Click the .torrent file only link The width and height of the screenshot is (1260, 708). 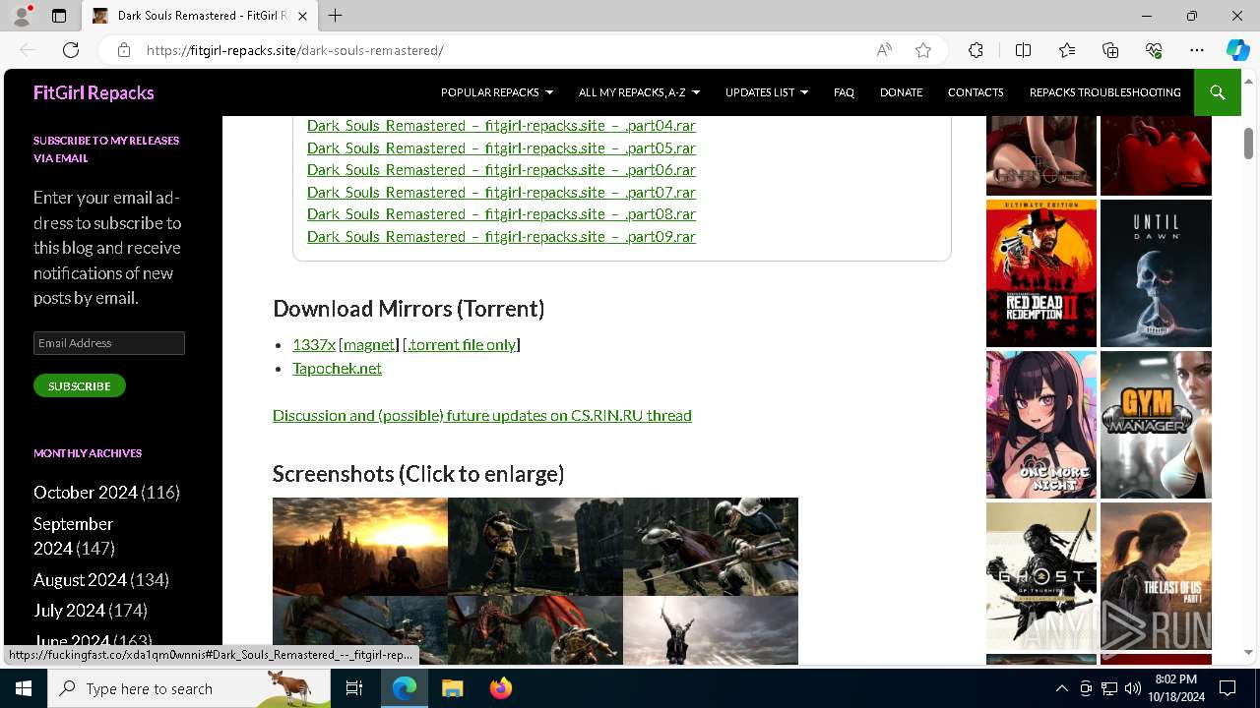(x=462, y=344)
